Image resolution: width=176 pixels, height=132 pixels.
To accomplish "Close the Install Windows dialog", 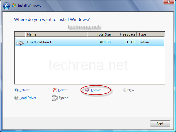I will [x=169, y=2].
